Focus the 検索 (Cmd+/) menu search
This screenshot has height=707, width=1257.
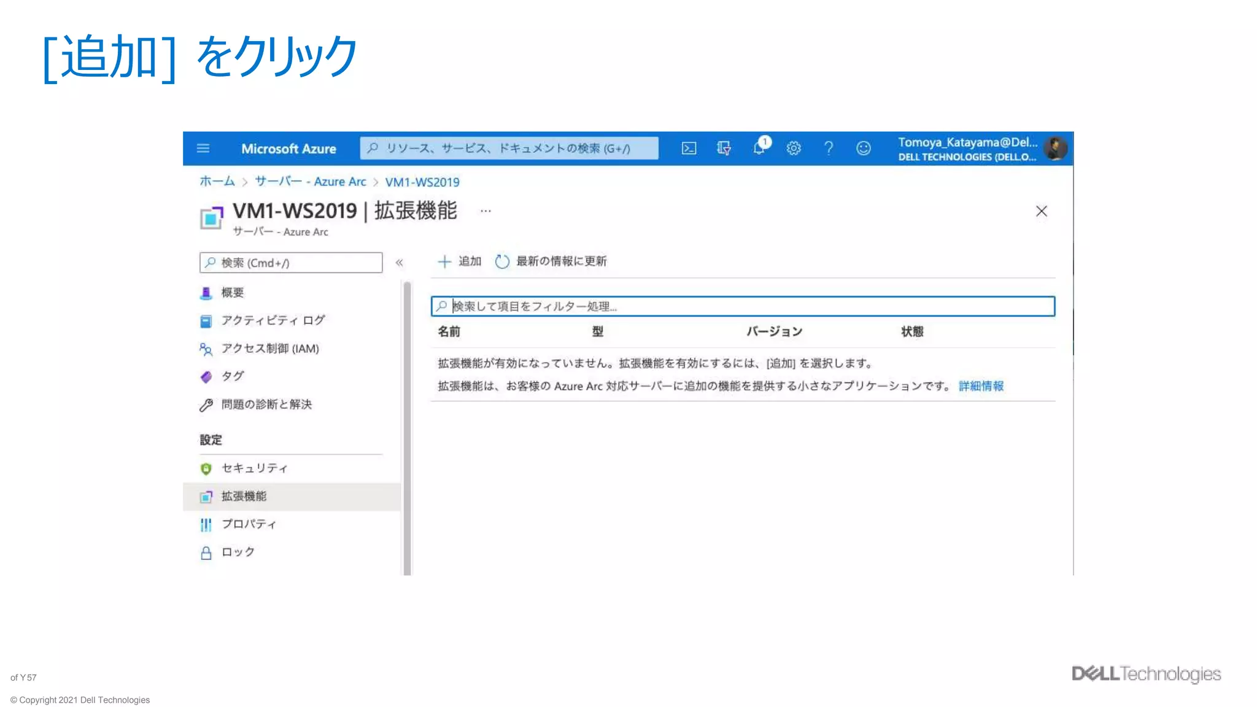291,263
